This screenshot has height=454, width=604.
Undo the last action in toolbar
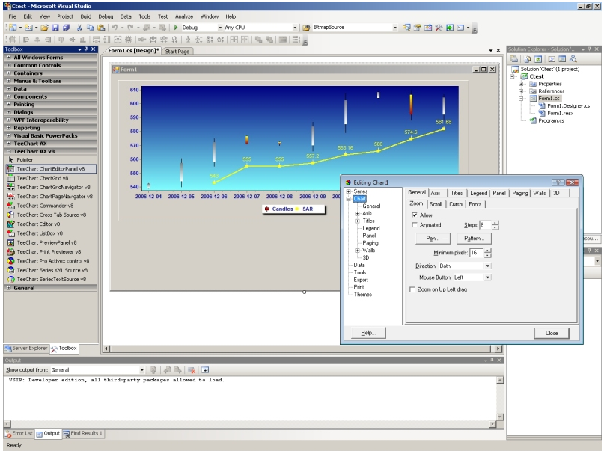115,28
